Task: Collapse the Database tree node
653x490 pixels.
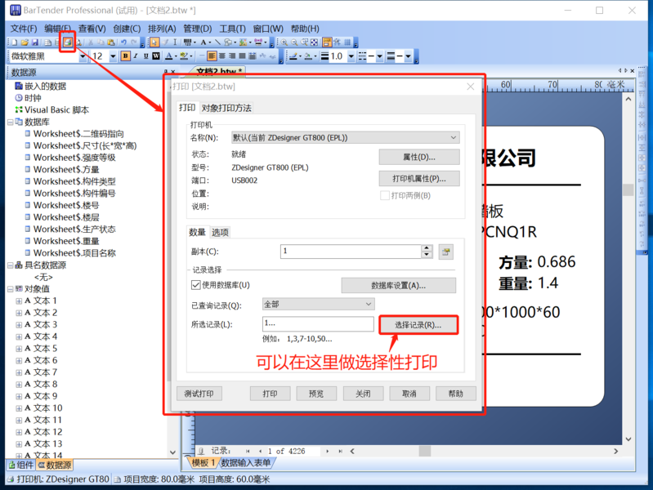Action: (10, 122)
